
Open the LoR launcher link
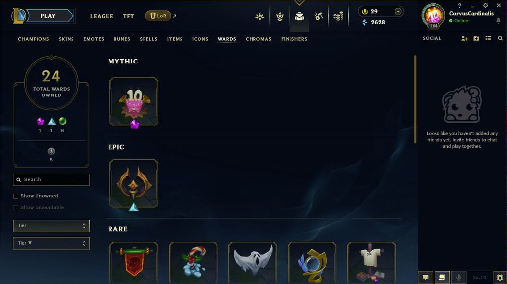158,16
